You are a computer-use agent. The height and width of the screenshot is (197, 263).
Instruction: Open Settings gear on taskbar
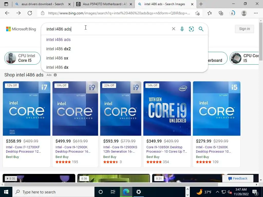tap(138, 192)
